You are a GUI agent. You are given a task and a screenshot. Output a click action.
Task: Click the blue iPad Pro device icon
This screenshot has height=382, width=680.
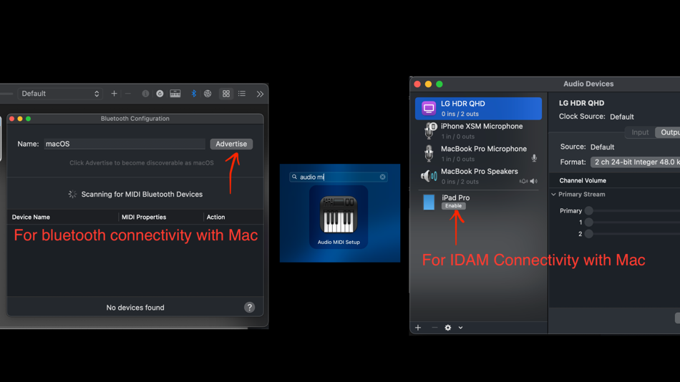[429, 202]
